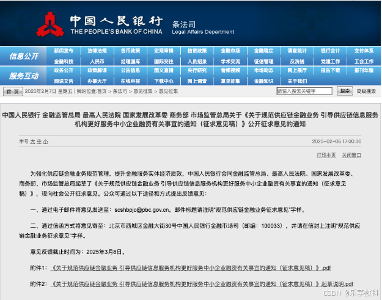The width and height of the screenshot is (382, 300).
Task: Click 关闭窗口 to close the window
Action: (351, 156)
